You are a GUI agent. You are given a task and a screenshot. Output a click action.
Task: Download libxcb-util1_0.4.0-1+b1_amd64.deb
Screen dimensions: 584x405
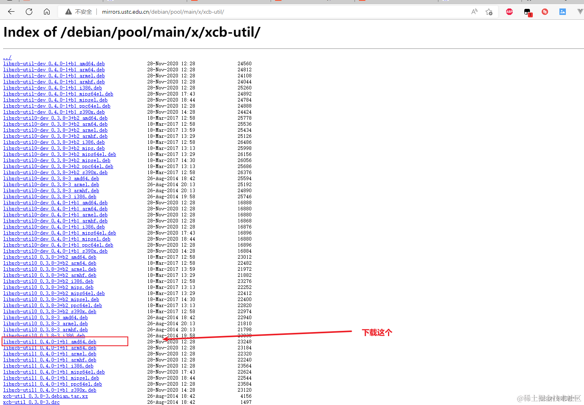[x=50, y=342]
